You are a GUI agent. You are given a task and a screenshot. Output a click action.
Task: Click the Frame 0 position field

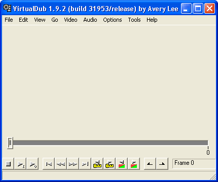click(194, 163)
